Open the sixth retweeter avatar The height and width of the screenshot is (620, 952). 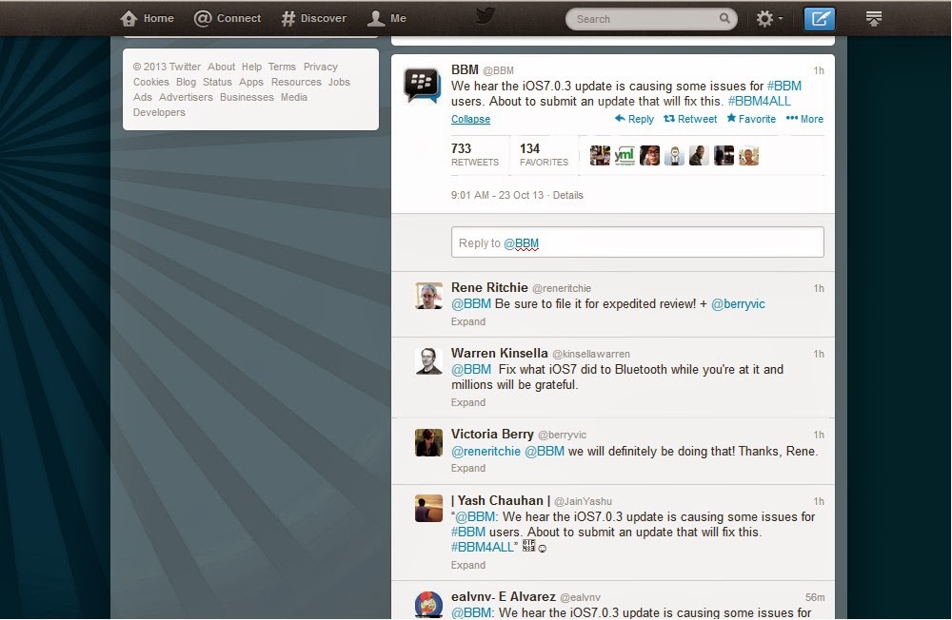click(x=724, y=156)
